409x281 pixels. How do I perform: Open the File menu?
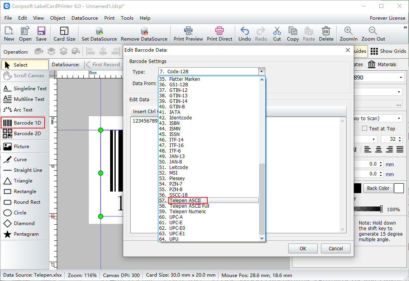pos(8,18)
